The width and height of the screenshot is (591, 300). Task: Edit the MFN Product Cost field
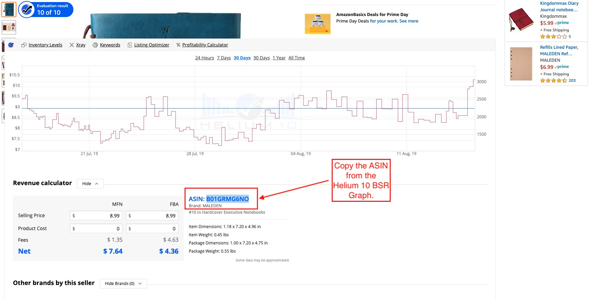(96, 229)
